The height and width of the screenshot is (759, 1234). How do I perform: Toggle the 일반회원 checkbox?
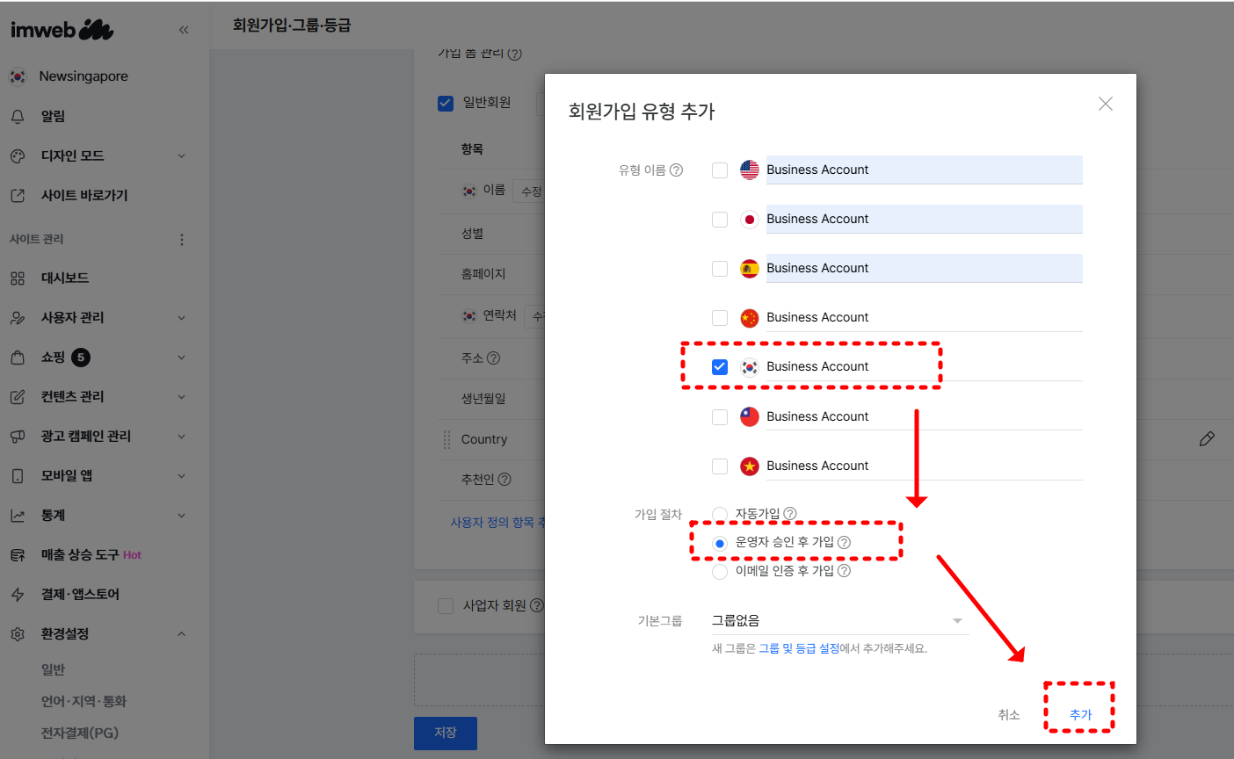pos(446,103)
